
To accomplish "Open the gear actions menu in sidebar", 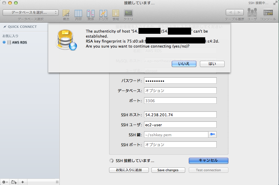I will (5, 182).
